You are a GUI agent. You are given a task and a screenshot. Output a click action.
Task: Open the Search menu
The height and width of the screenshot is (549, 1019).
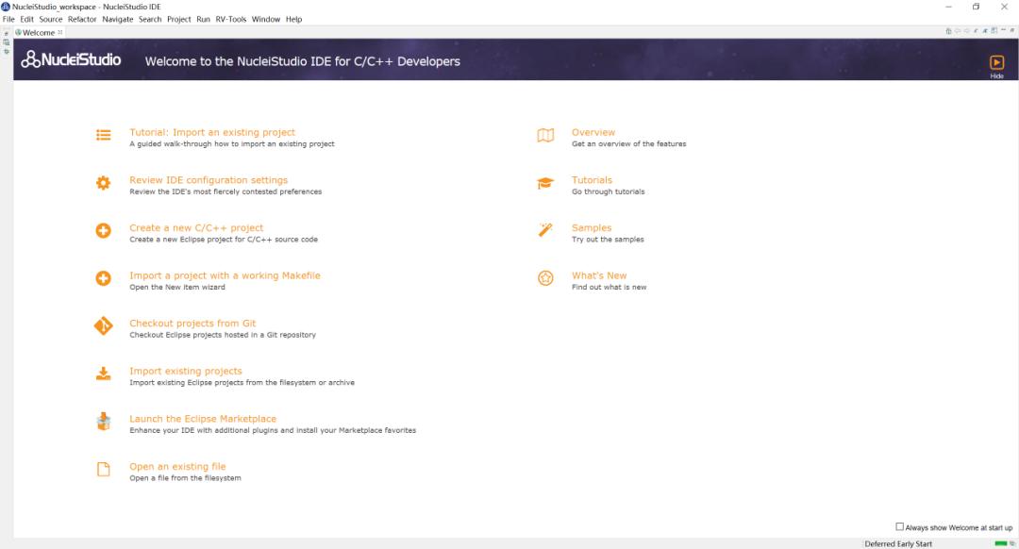pos(149,20)
